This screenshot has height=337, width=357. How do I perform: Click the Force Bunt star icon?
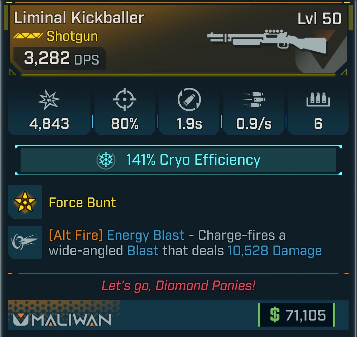[25, 202]
